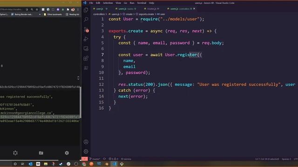Screen dimensions: 298x167
Task: Click the line and column indicator in status bar
Action: tap(267, 159)
